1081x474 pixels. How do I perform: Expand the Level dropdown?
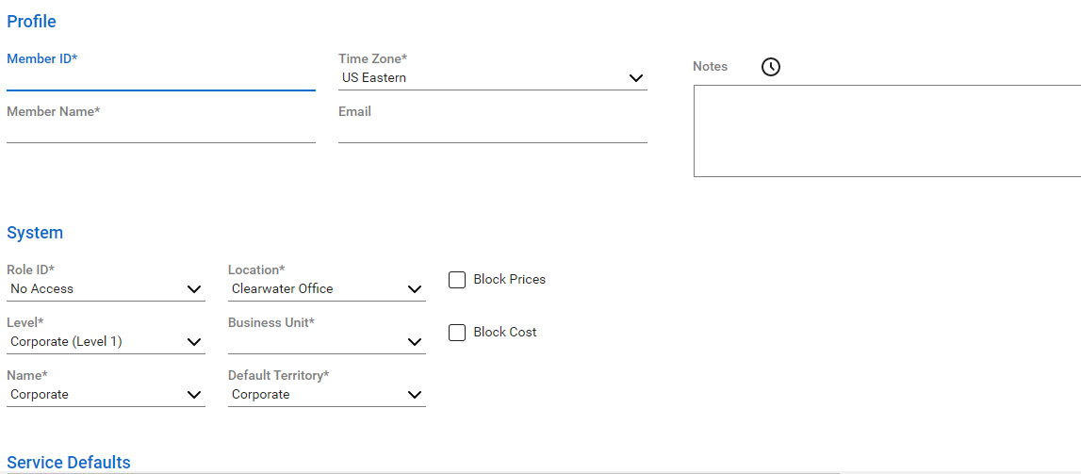(x=106, y=342)
